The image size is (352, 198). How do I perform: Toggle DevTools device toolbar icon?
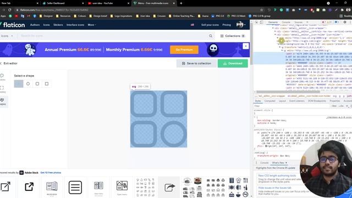[x=261, y=22]
